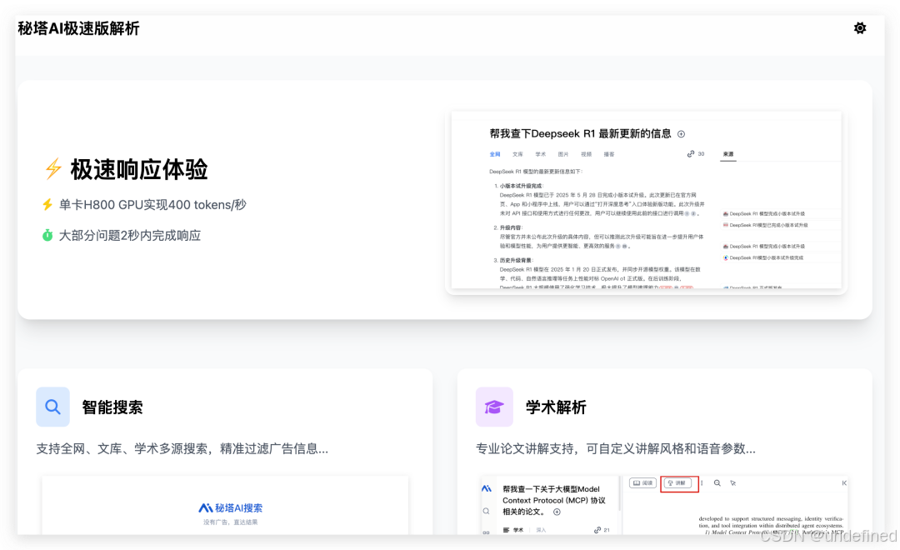Click the lightning icon next to 极速响应体验
Screen dimensions: 900x550
(53, 169)
